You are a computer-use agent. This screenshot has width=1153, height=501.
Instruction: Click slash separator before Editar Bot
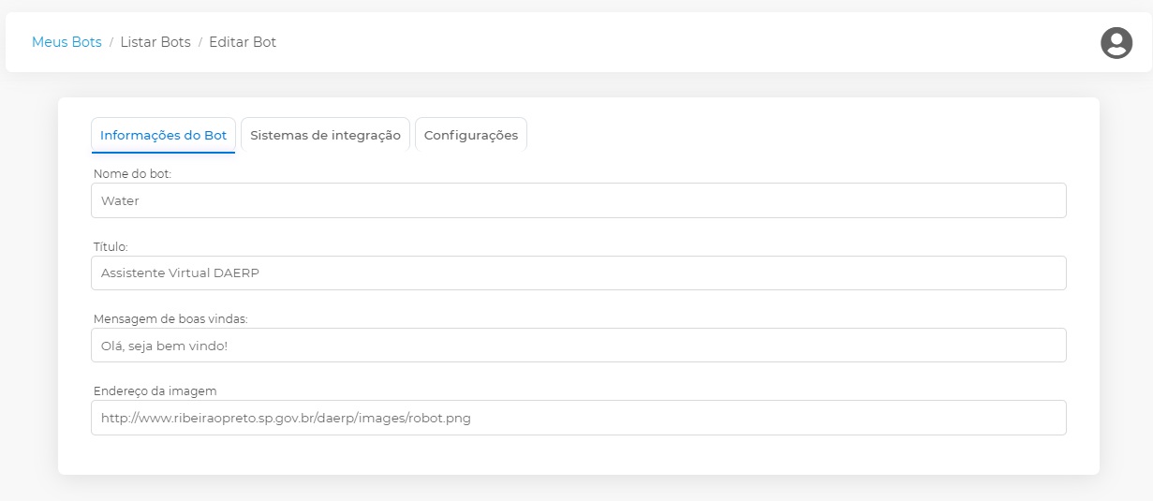200,42
